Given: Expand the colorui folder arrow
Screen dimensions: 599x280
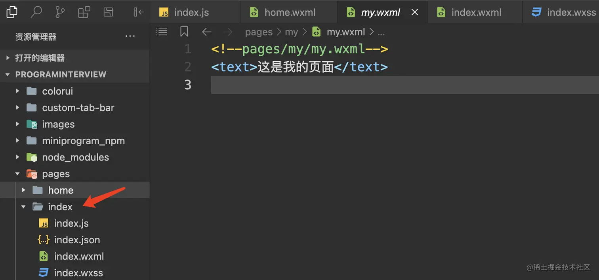Looking at the screenshot, I should tap(17, 91).
